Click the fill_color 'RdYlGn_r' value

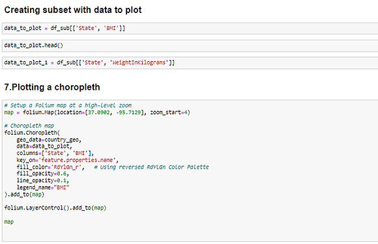(66, 167)
